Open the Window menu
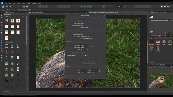 click(34, 3)
